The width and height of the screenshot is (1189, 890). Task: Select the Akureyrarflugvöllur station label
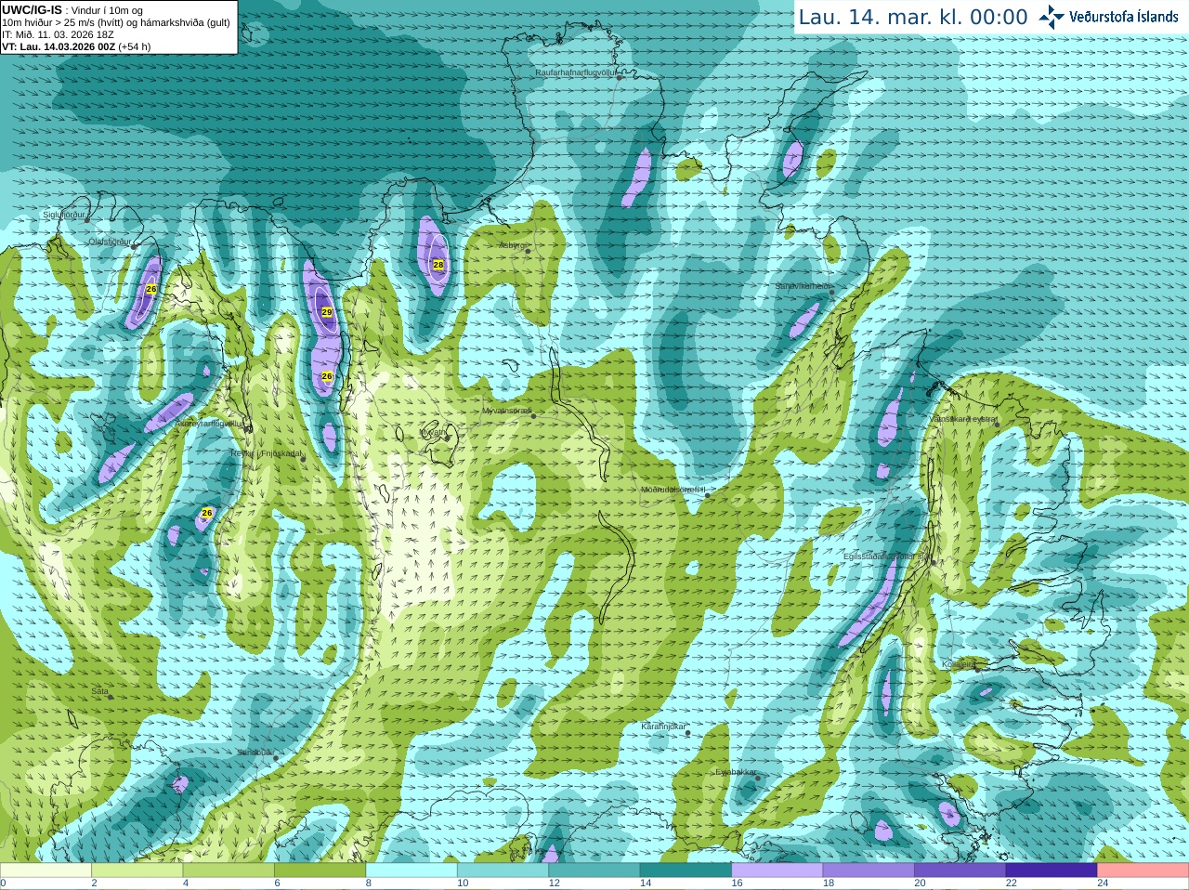click(x=210, y=424)
